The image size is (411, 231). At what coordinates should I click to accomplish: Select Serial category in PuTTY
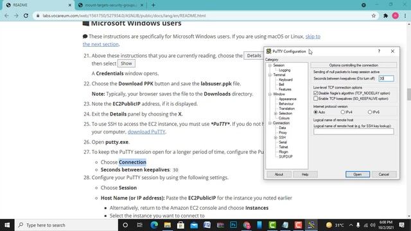(x=283, y=142)
